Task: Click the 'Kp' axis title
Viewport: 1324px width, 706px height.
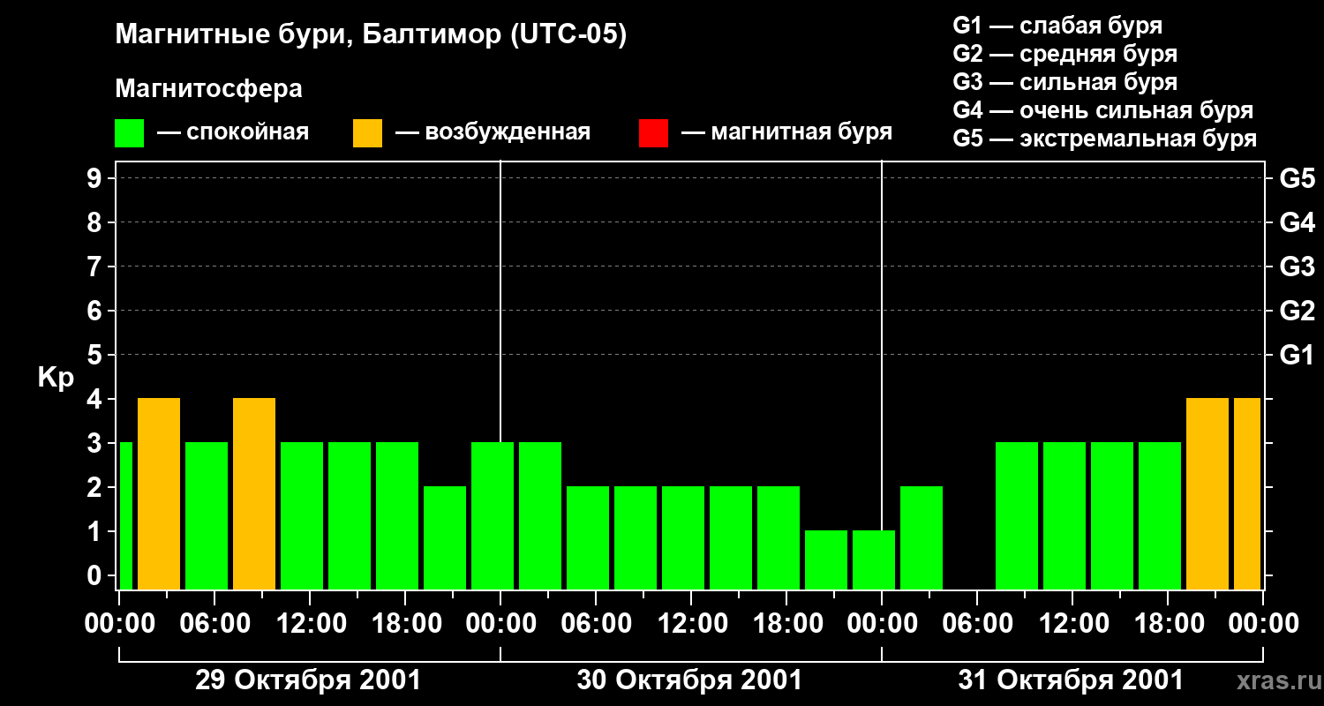Action: click(56, 378)
